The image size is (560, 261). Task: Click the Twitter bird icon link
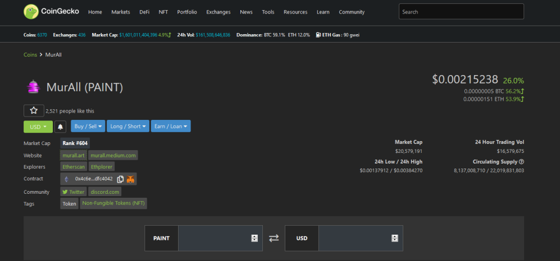[65, 192]
